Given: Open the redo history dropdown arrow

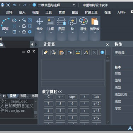Looking at the screenshot, I should tap(30, 5).
